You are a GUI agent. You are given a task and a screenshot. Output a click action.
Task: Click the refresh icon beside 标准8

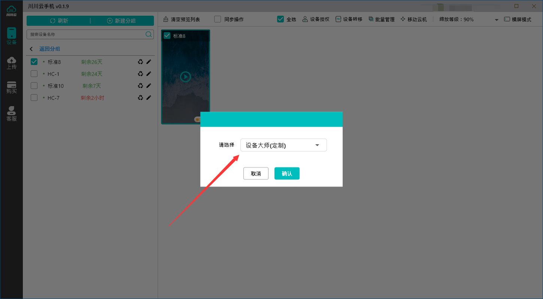point(140,61)
